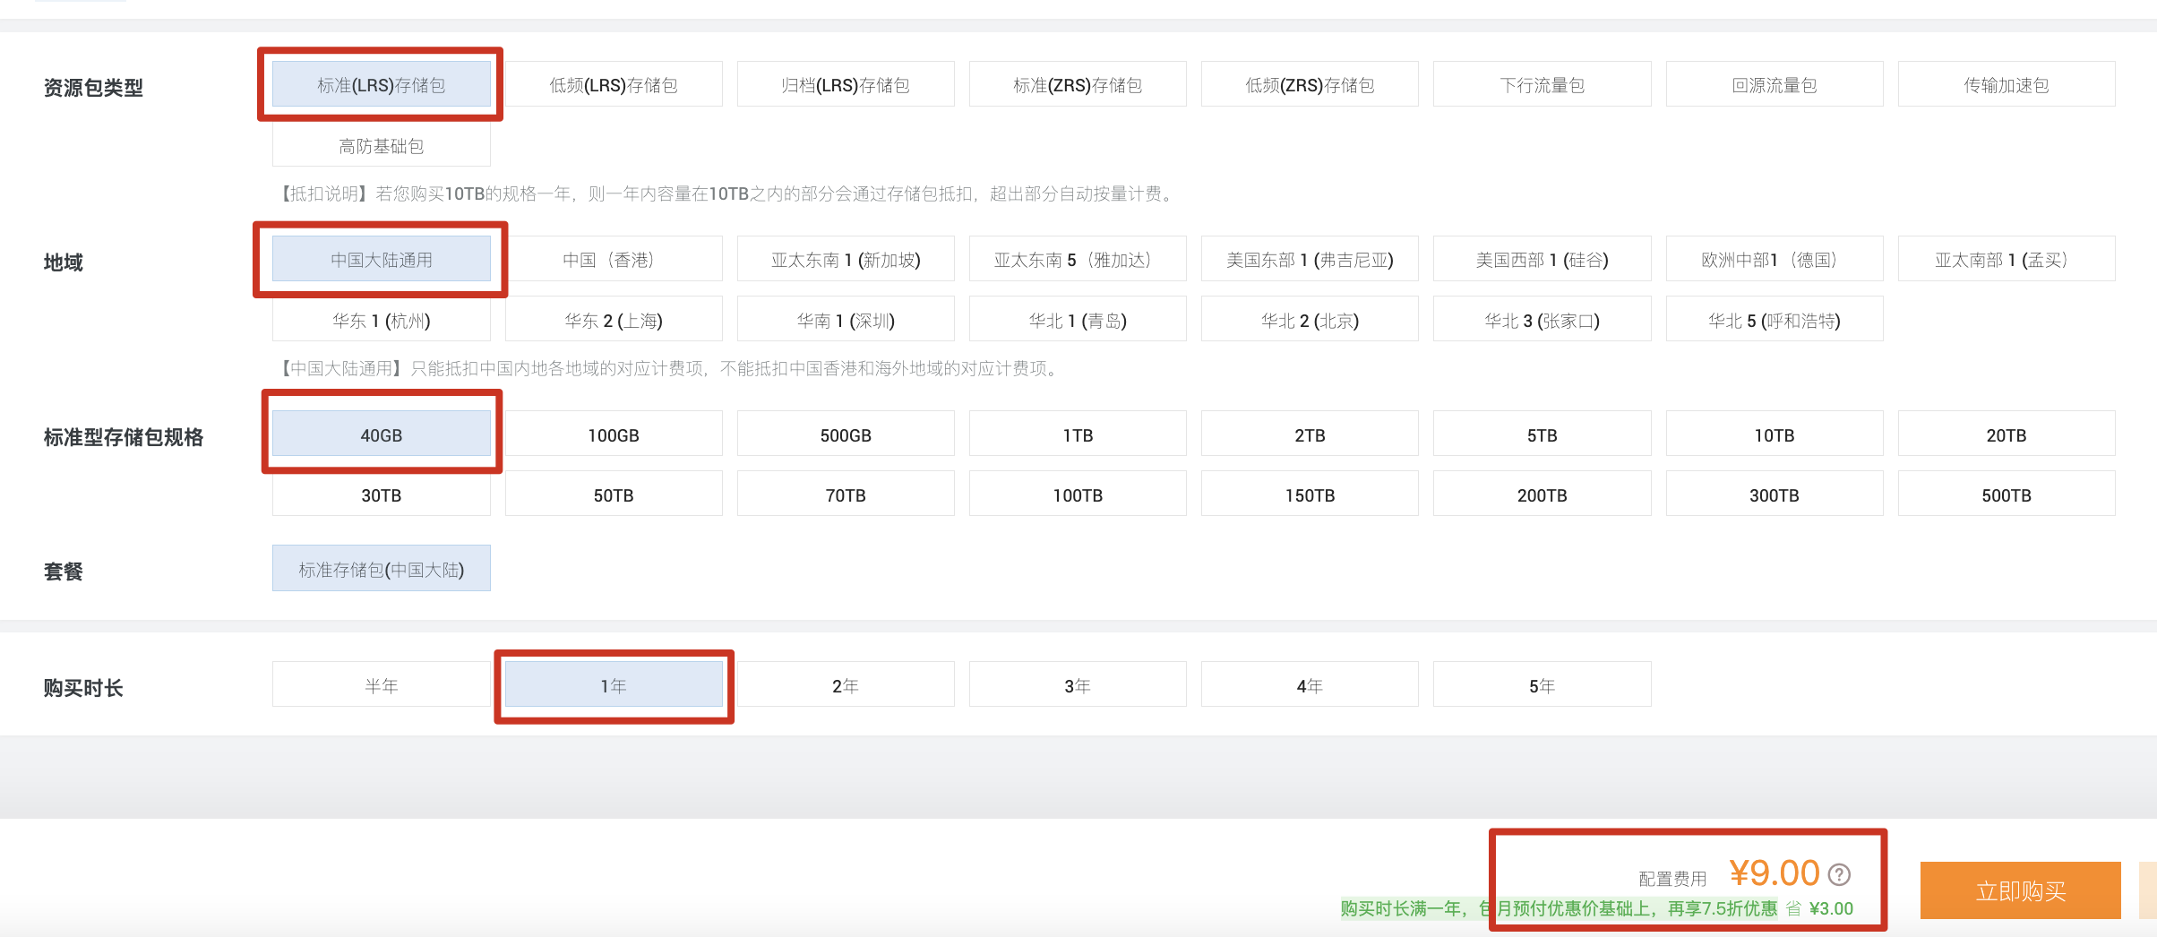The image size is (2157, 937).
Task: Set purchase duration to 半年
Action: [381, 686]
